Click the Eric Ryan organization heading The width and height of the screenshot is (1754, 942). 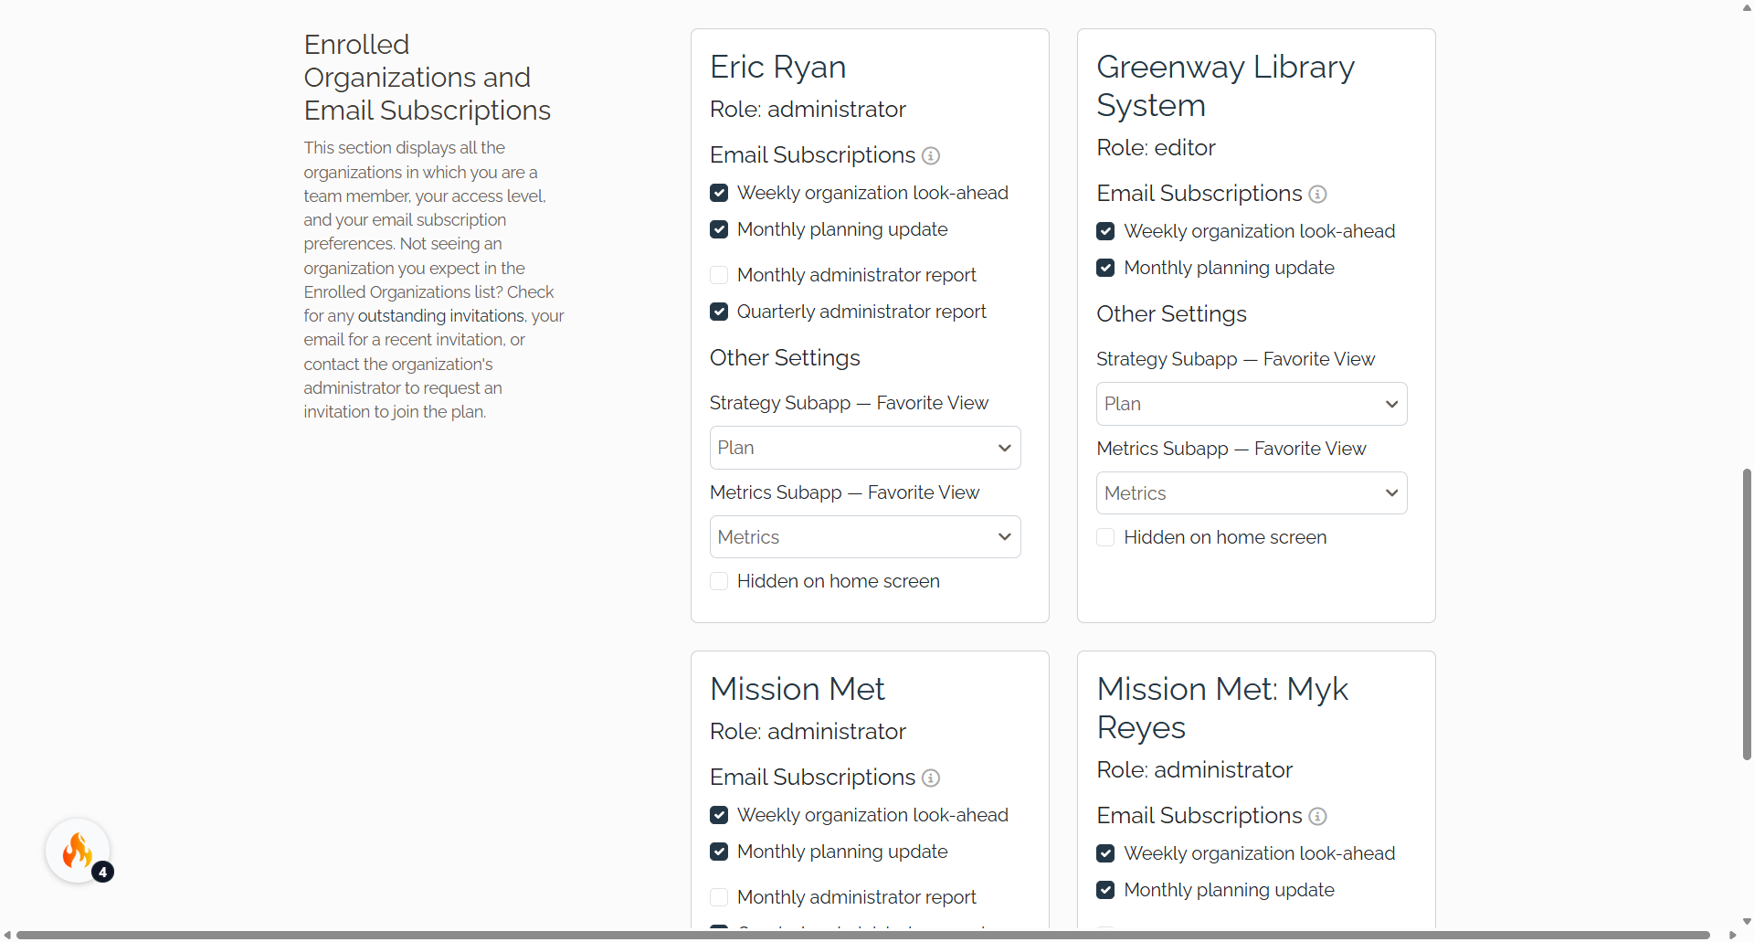pyautogui.click(x=778, y=68)
